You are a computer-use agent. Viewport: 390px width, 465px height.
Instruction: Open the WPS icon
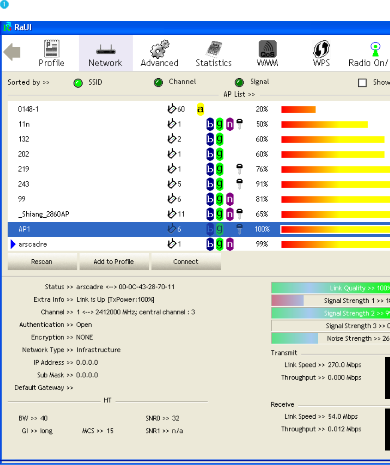(321, 49)
